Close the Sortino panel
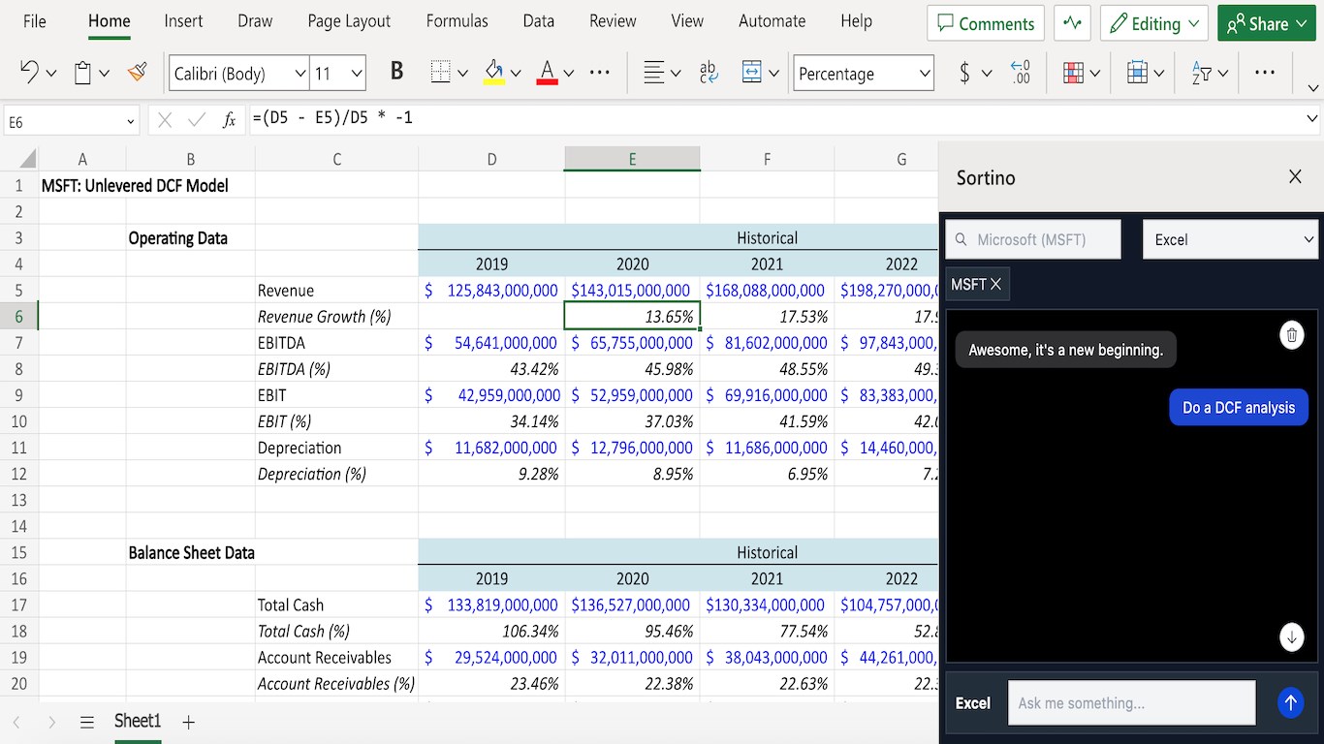Image resolution: width=1324 pixels, height=744 pixels. tap(1295, 176)
